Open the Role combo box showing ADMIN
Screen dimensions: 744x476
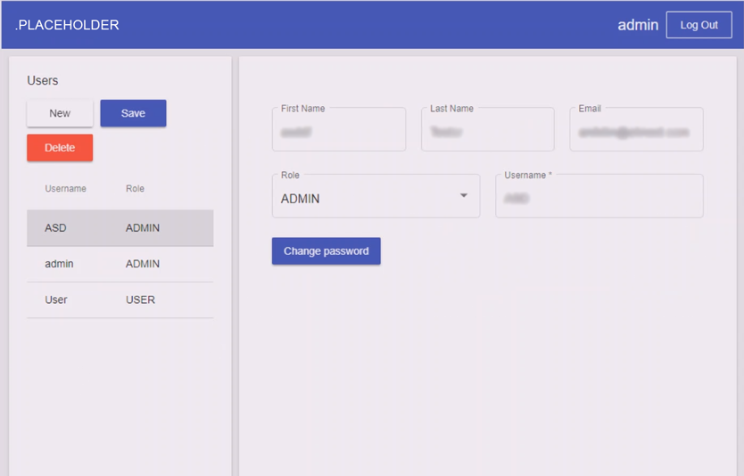pos(375,198)
